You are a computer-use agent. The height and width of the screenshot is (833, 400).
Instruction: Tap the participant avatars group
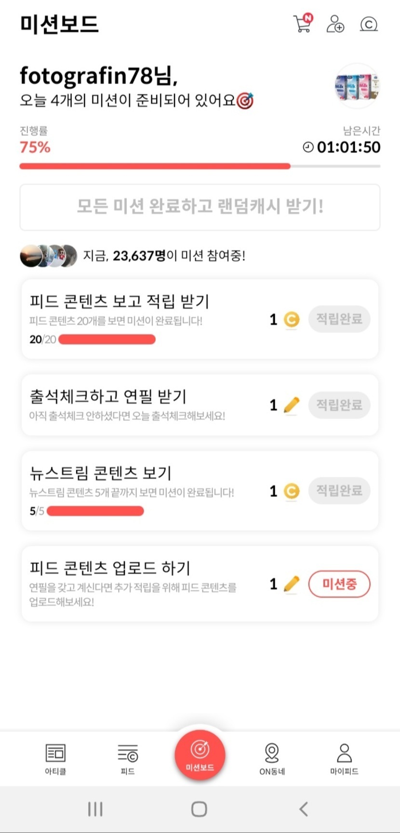coord(48,255)
